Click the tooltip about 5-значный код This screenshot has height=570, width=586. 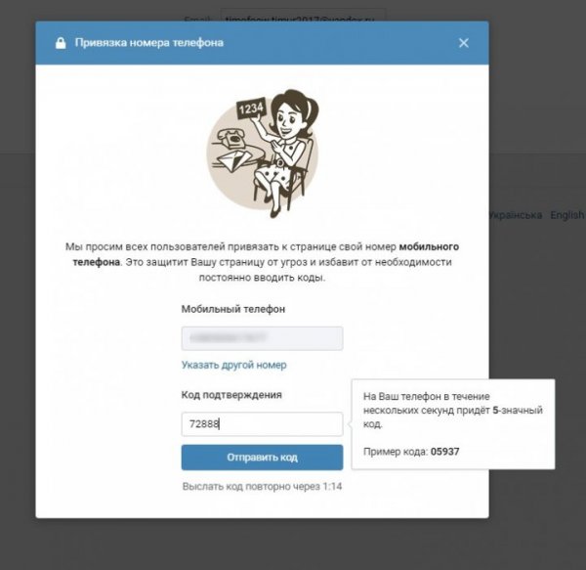click(x=453, y=423)
